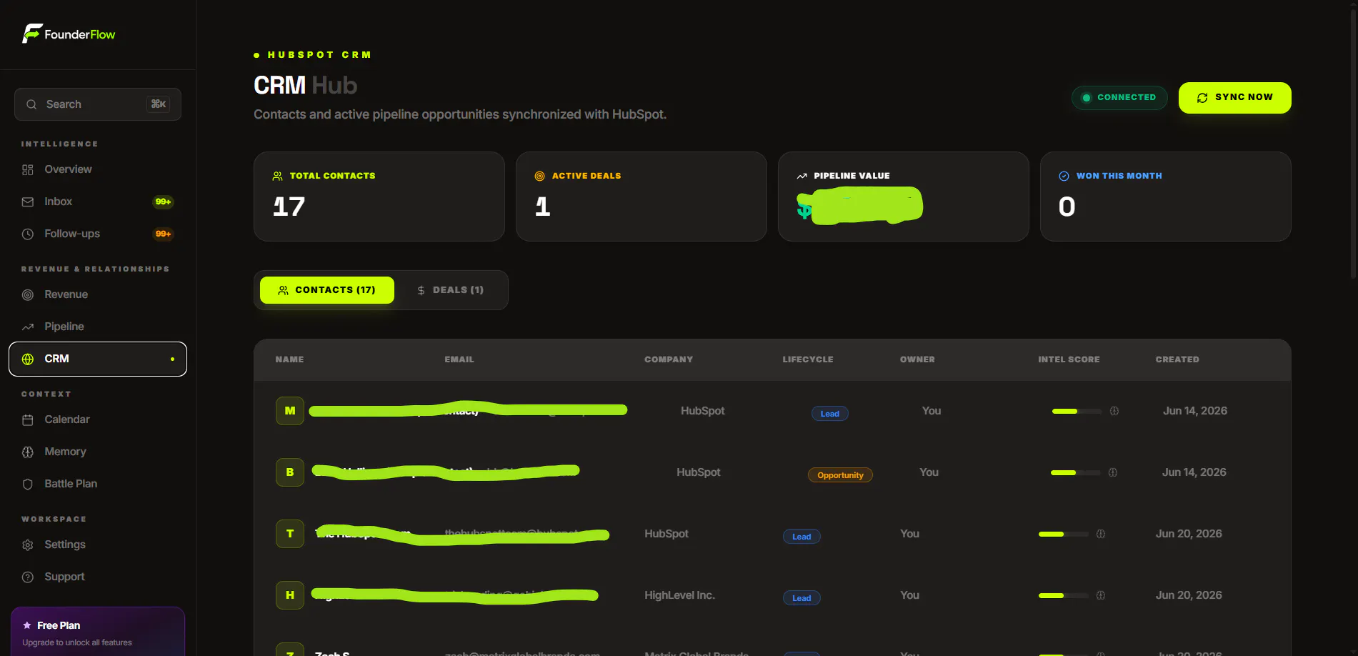This screenshot has width=1358, height=656.
Task: Click the CRM Hub page heading
Action: point(305,86)
